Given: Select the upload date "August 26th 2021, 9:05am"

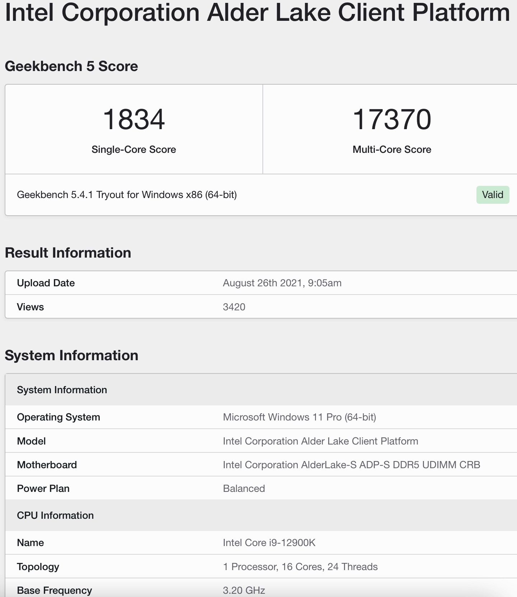Looking at the screenshot, I should (x=282, y=283).
